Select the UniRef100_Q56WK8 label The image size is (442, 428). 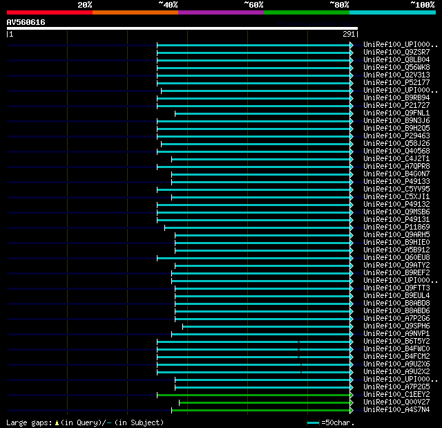396,68
